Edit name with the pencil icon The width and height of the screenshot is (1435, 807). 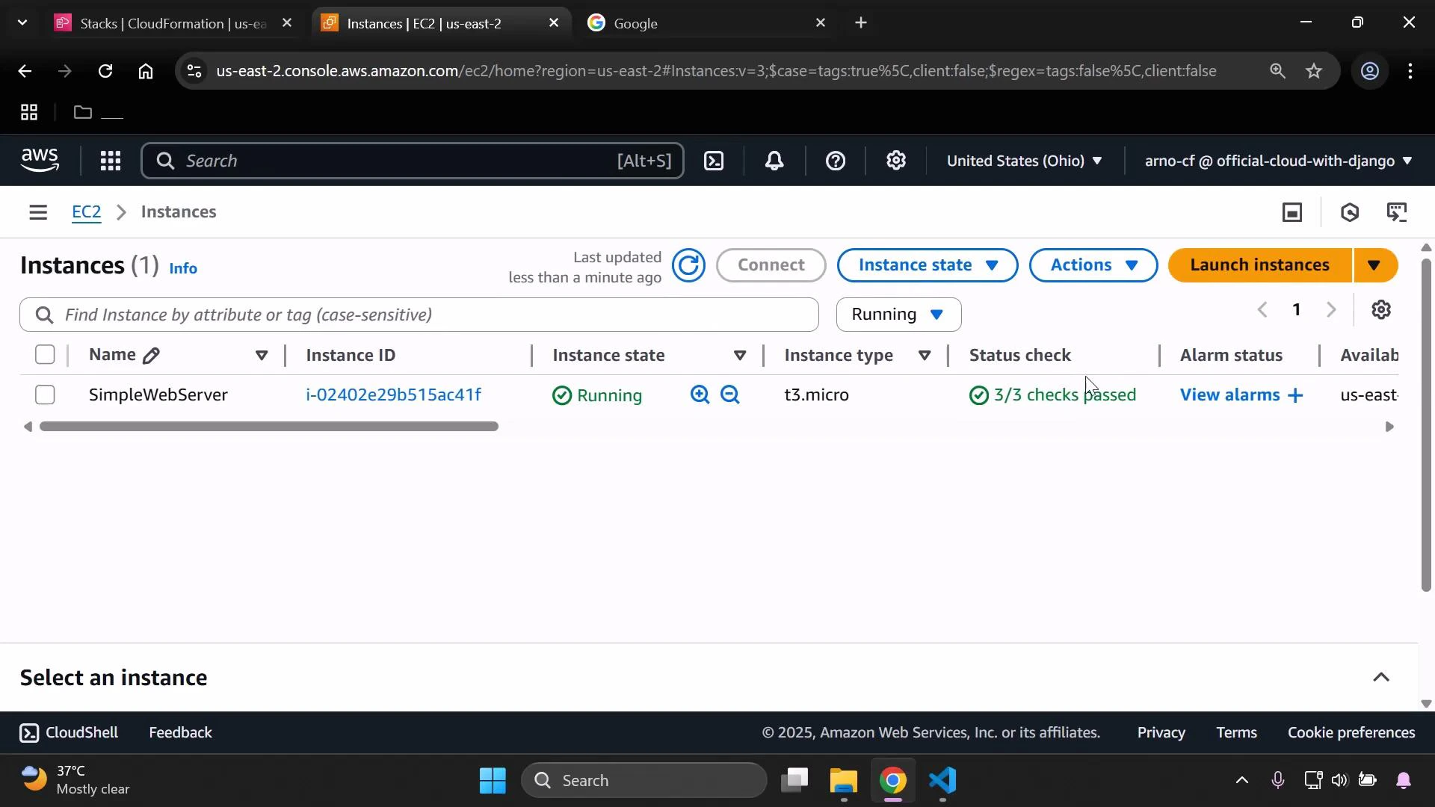pos(151,355)
